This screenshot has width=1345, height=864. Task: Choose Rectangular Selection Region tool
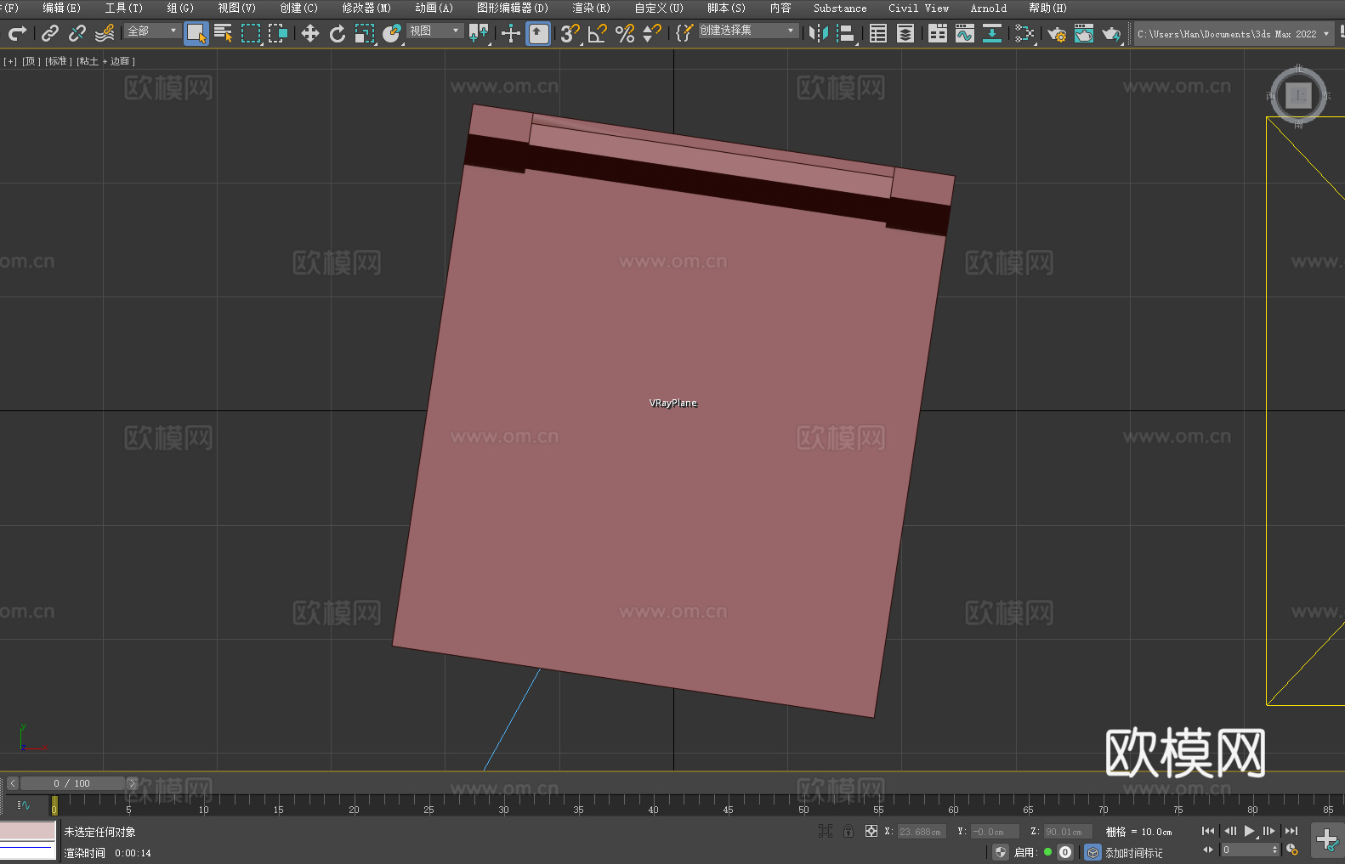pos(251,33)
